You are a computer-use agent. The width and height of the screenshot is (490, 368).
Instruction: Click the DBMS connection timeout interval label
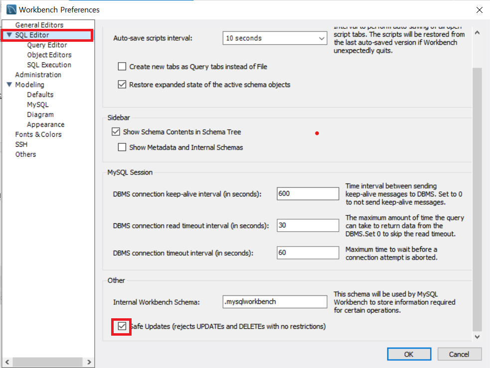point(183,253)
